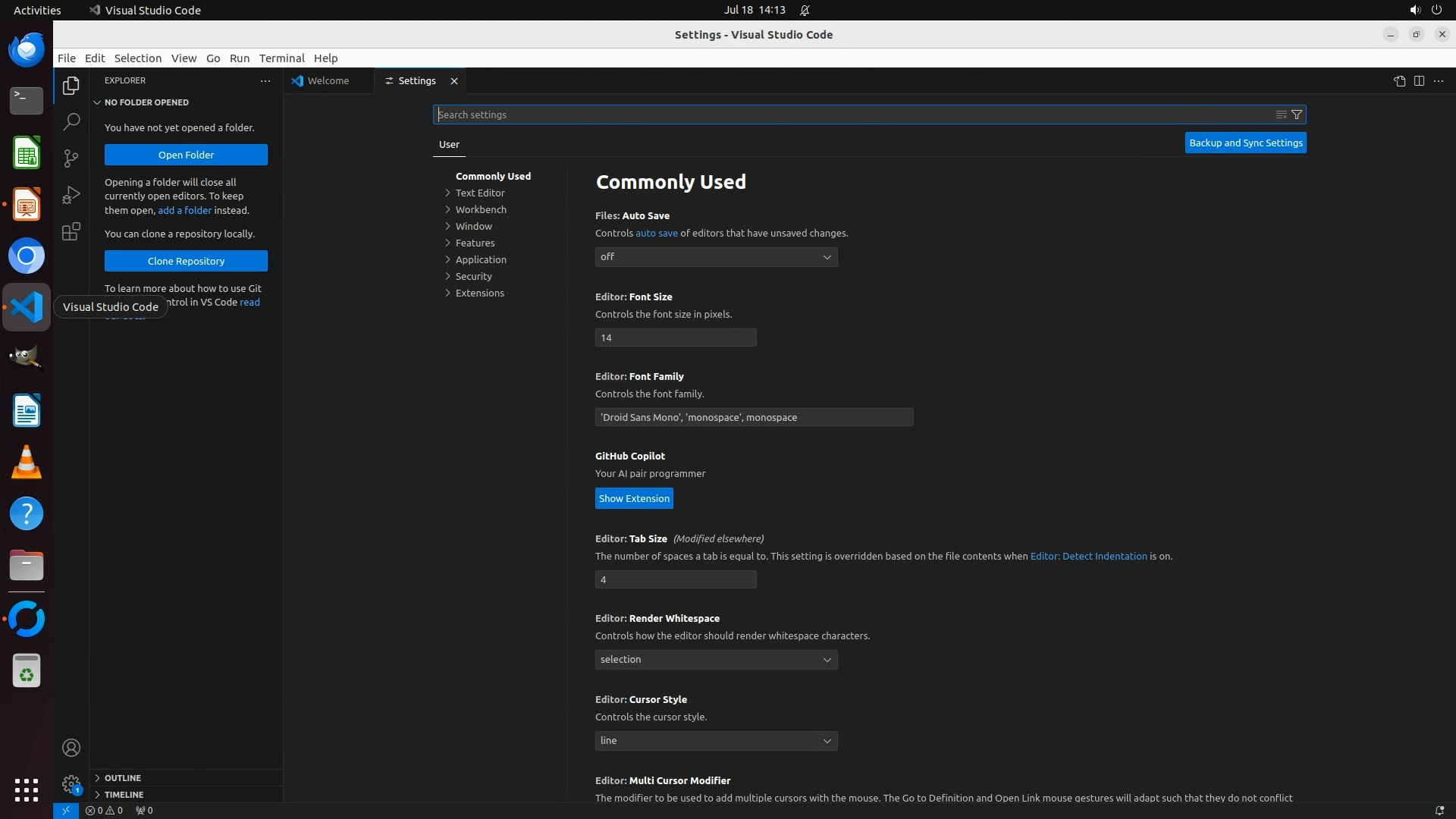
Task: Open the Run and Debug view
Action: click(71, 195)
